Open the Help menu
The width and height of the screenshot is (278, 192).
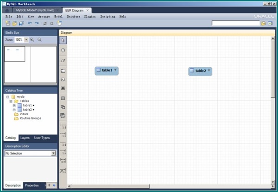123,17
